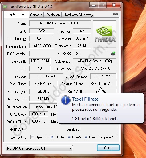Click the DirectX Support label

(77, 77)
